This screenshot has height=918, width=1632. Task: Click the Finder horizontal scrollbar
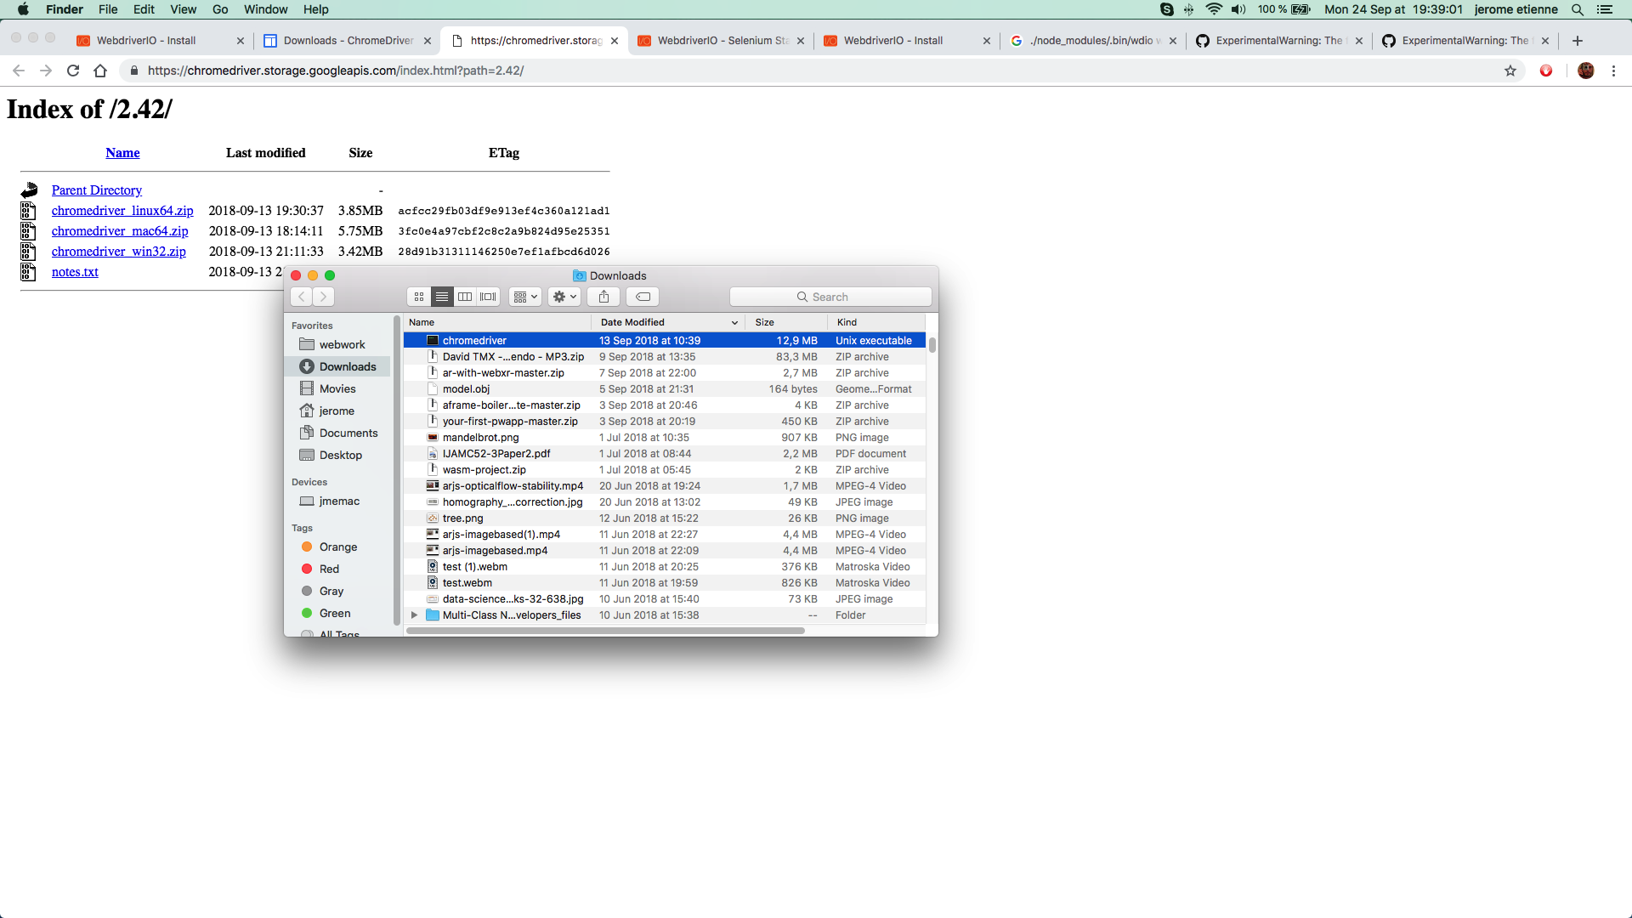click(605, 631)
